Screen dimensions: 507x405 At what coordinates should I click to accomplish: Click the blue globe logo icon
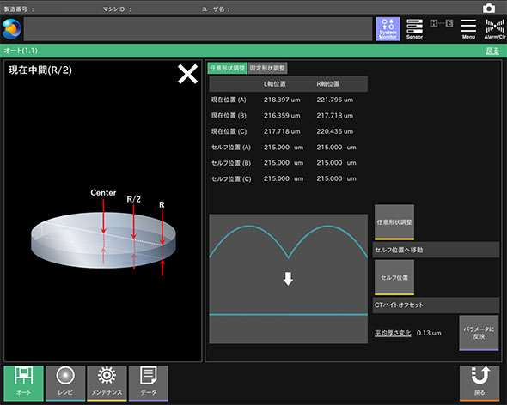point(12,29)
